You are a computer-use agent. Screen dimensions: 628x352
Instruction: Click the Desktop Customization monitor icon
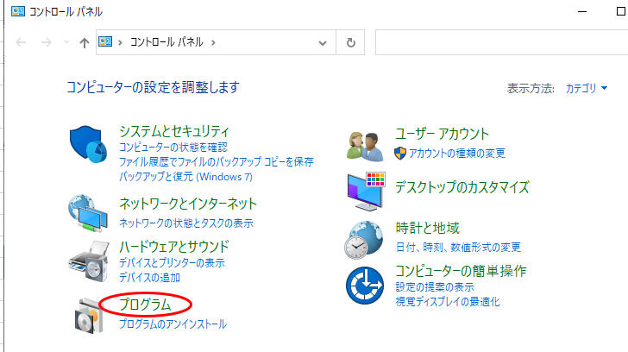coord(364,190)
